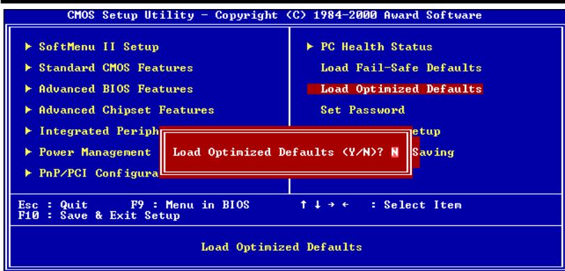
Task: Open Integrated Peripherals entry
Action: (x=99, y=131)
